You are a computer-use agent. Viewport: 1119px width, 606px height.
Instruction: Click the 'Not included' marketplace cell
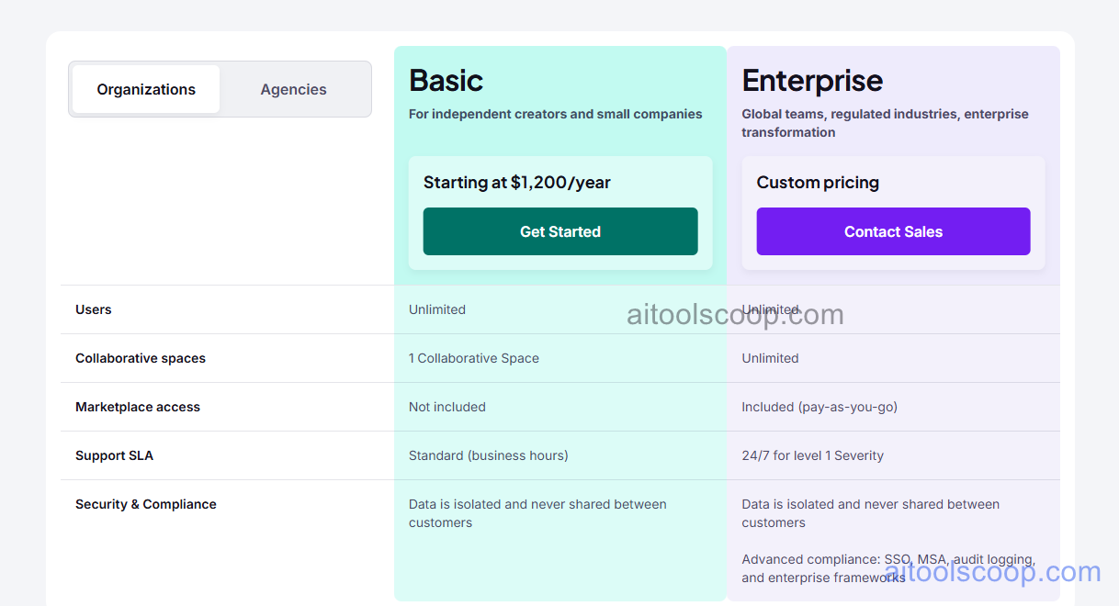click(x=447, y=407)
